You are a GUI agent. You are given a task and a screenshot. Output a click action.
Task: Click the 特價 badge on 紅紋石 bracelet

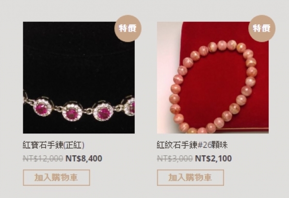262,29
